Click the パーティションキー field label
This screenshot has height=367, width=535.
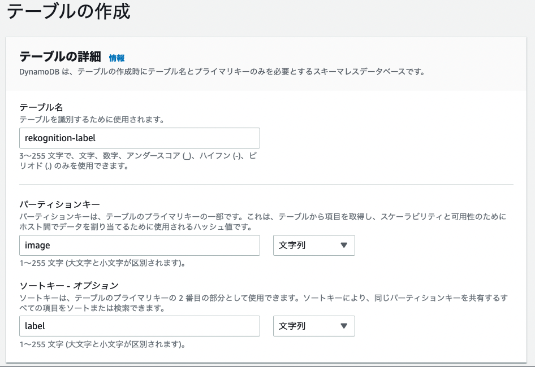click(60, 204)
